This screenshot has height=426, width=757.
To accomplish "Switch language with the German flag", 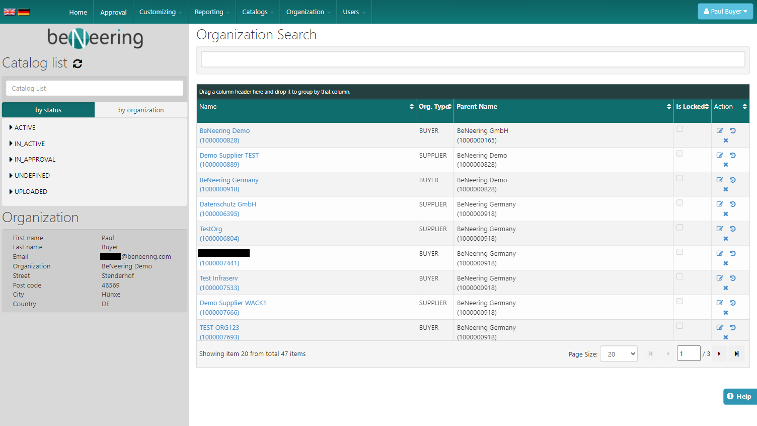I will (24, 12).
